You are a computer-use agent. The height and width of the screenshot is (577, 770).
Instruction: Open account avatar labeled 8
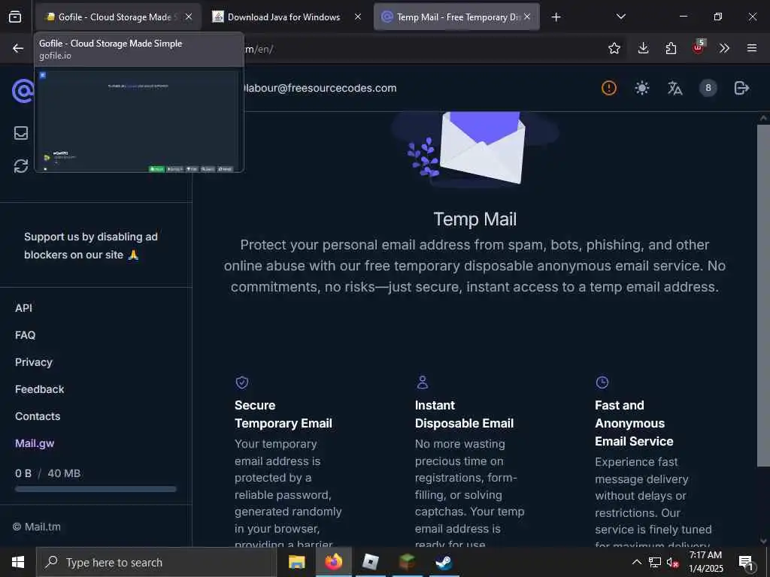click(708, 88)
